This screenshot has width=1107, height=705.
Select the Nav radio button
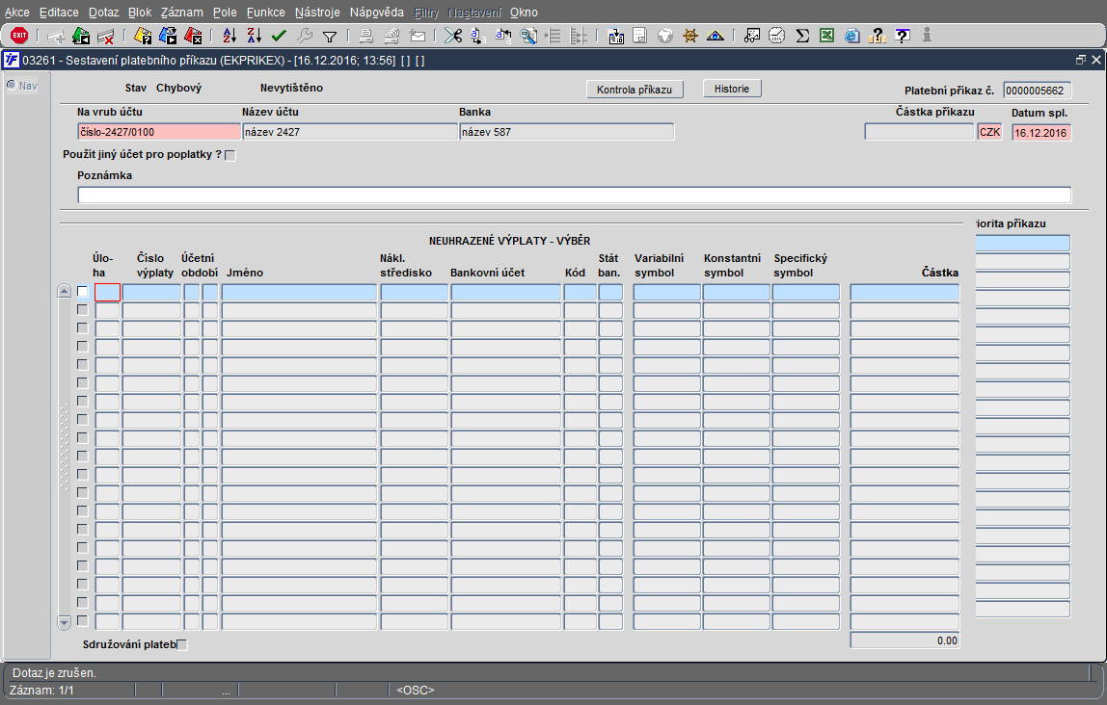(12, 86)
